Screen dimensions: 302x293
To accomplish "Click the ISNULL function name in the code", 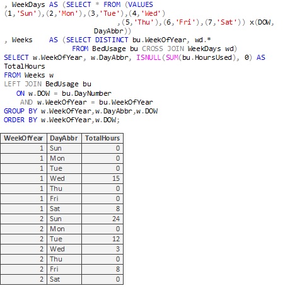I will click(x=149, y=57).
